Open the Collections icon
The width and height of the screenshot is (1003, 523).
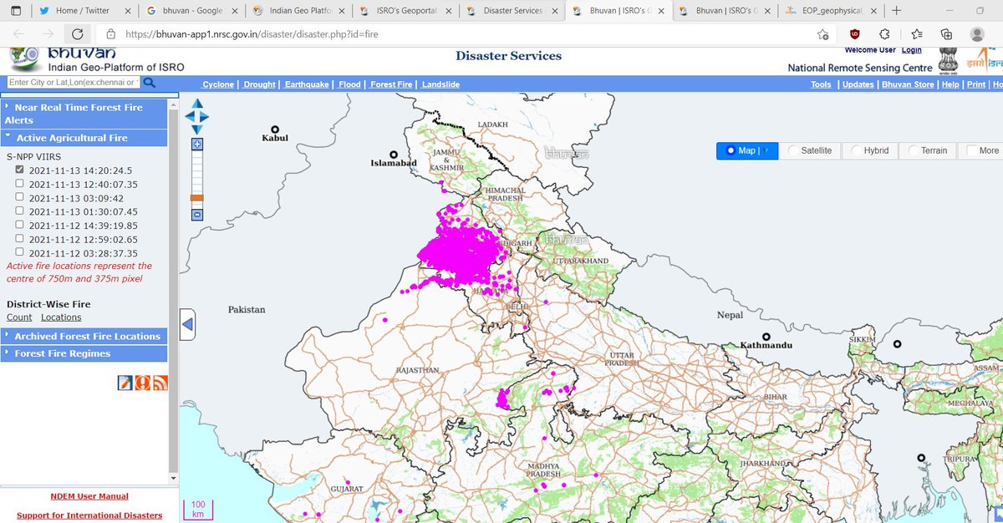(946, 34)
